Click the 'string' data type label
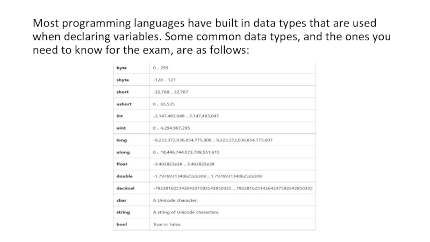 (123, 212)
